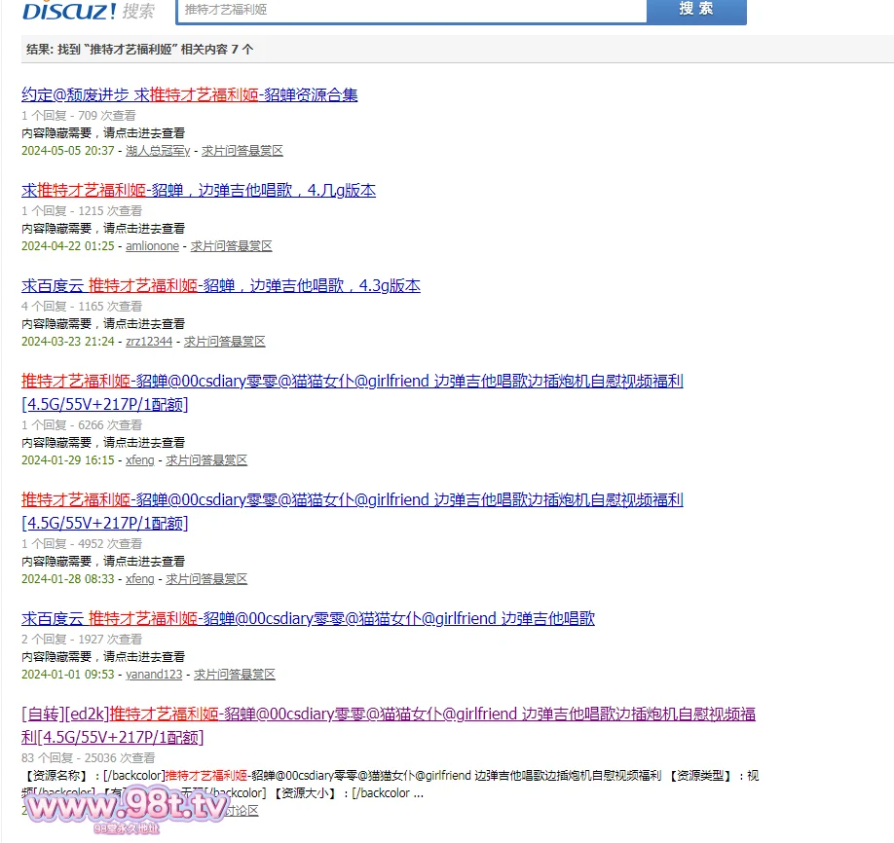Image resolution: width=894 pixels, height=843 pixels.
Task: View author 湖人总冠军y profile
Action: (158, 151)
